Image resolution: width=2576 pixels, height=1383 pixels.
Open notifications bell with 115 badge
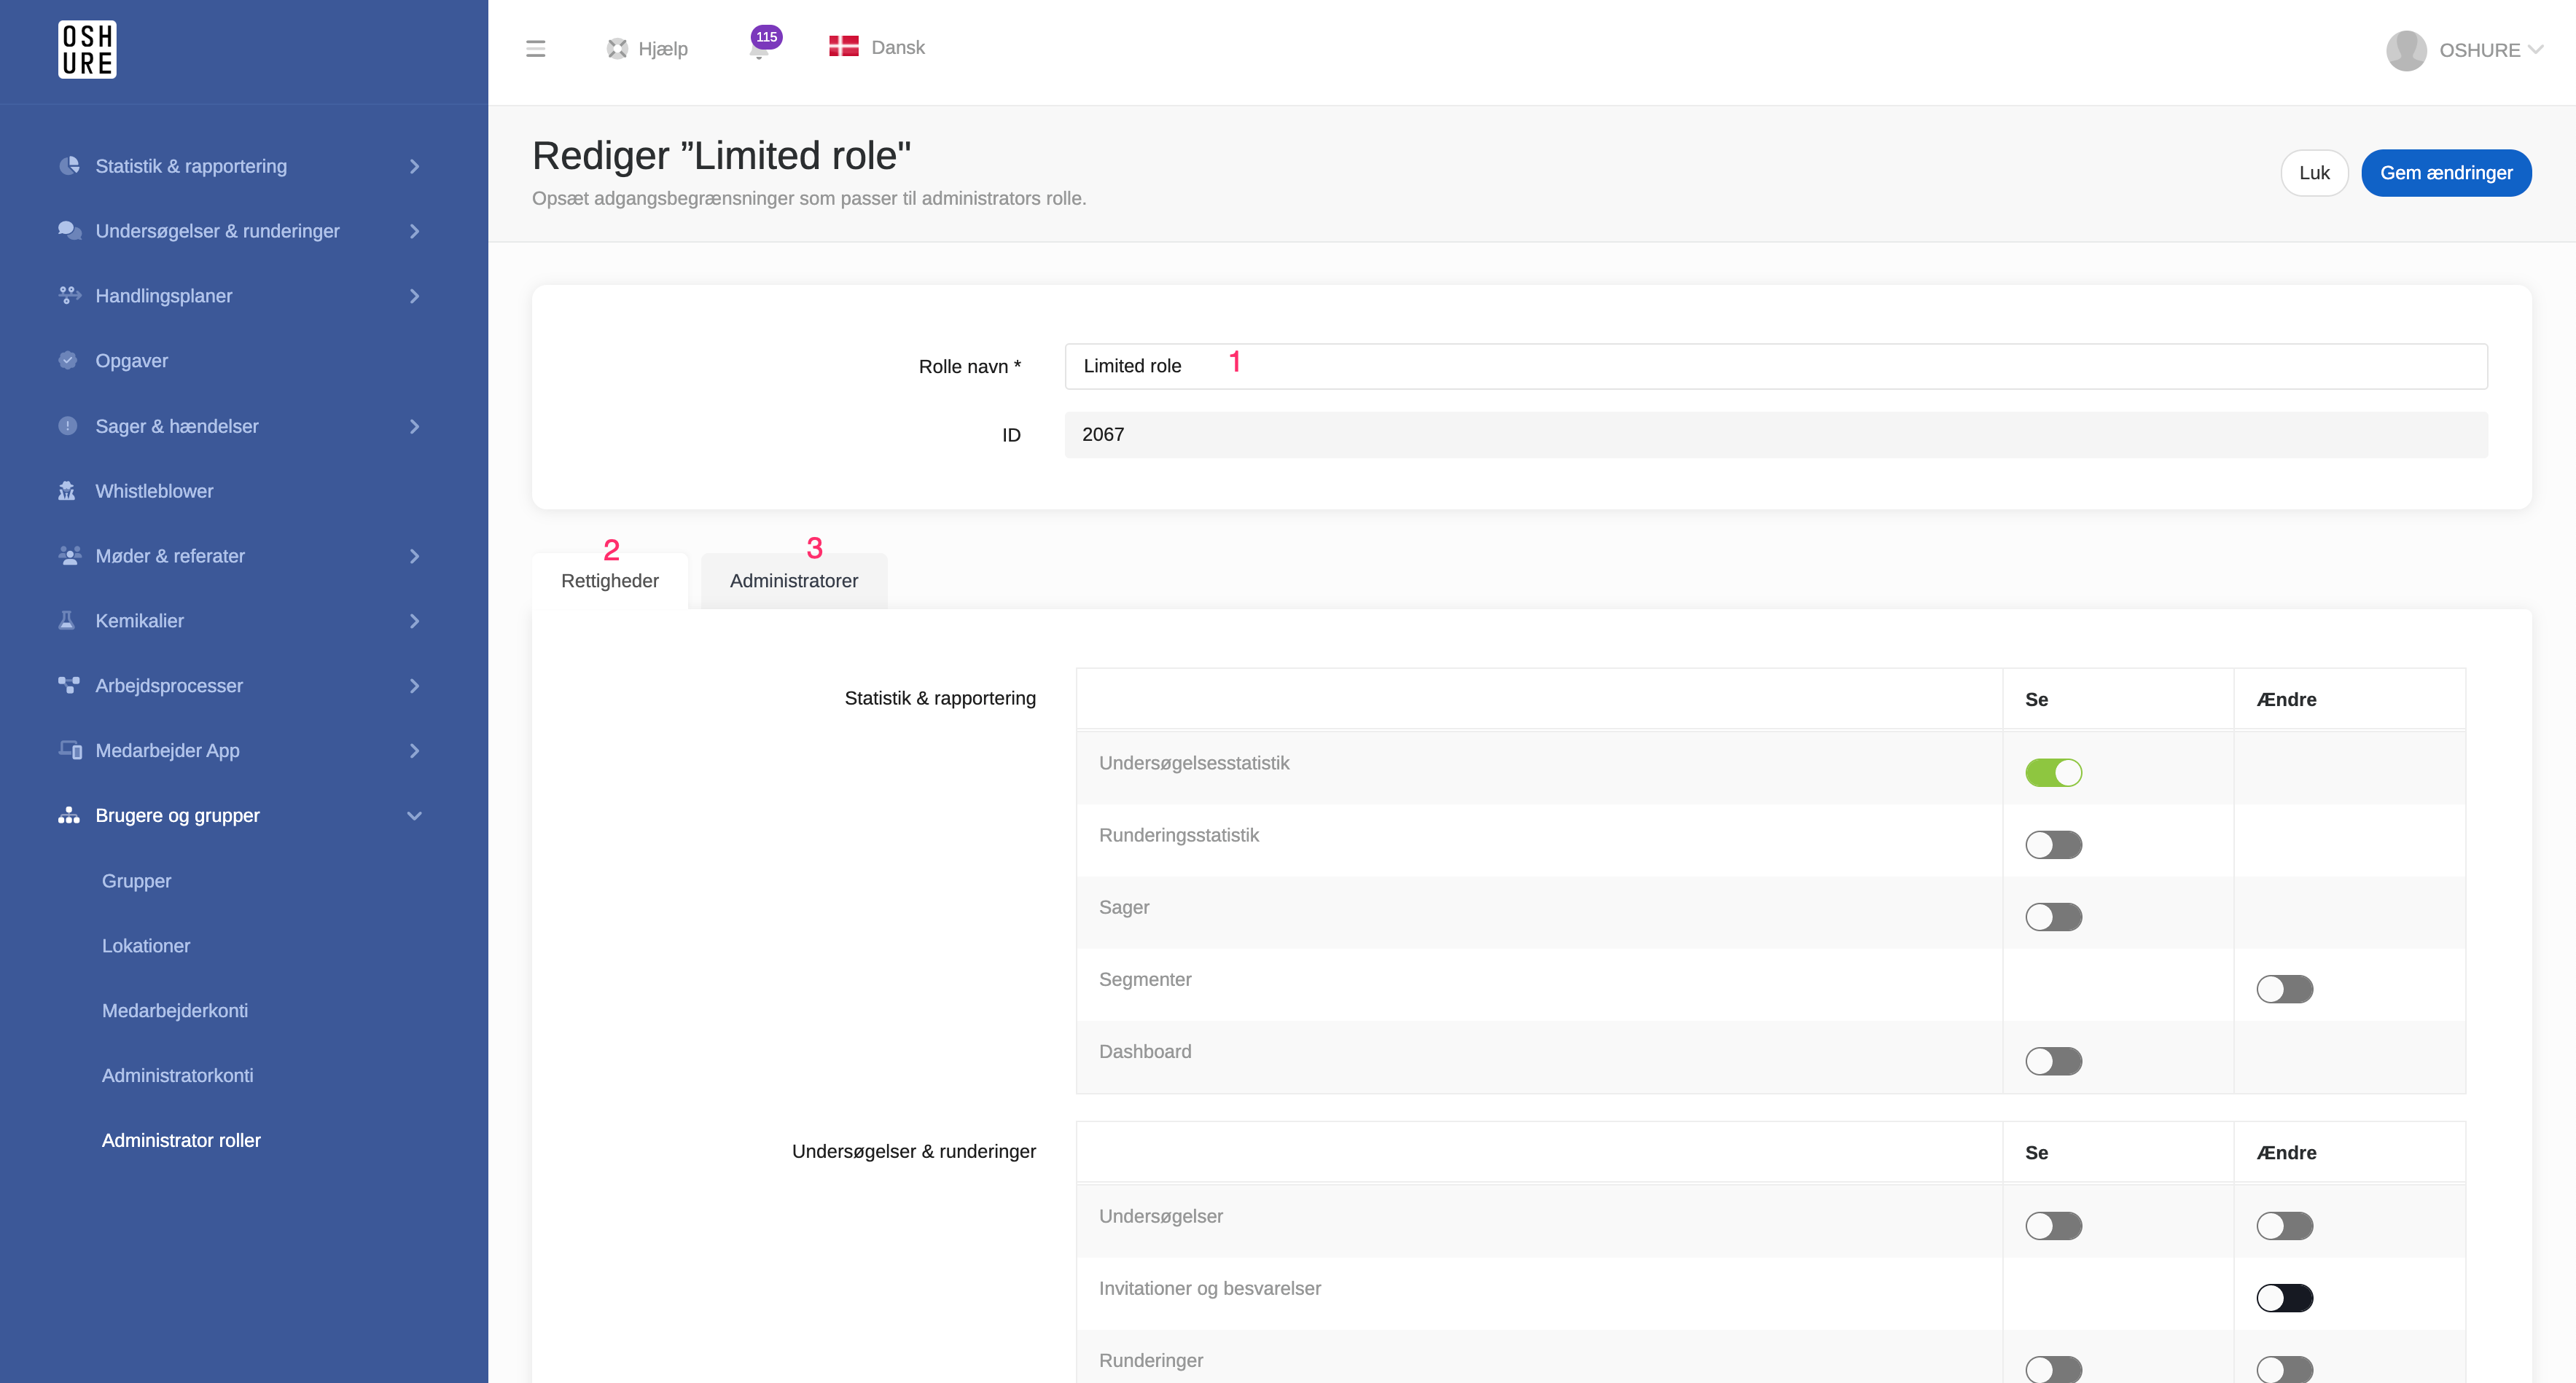760,48
